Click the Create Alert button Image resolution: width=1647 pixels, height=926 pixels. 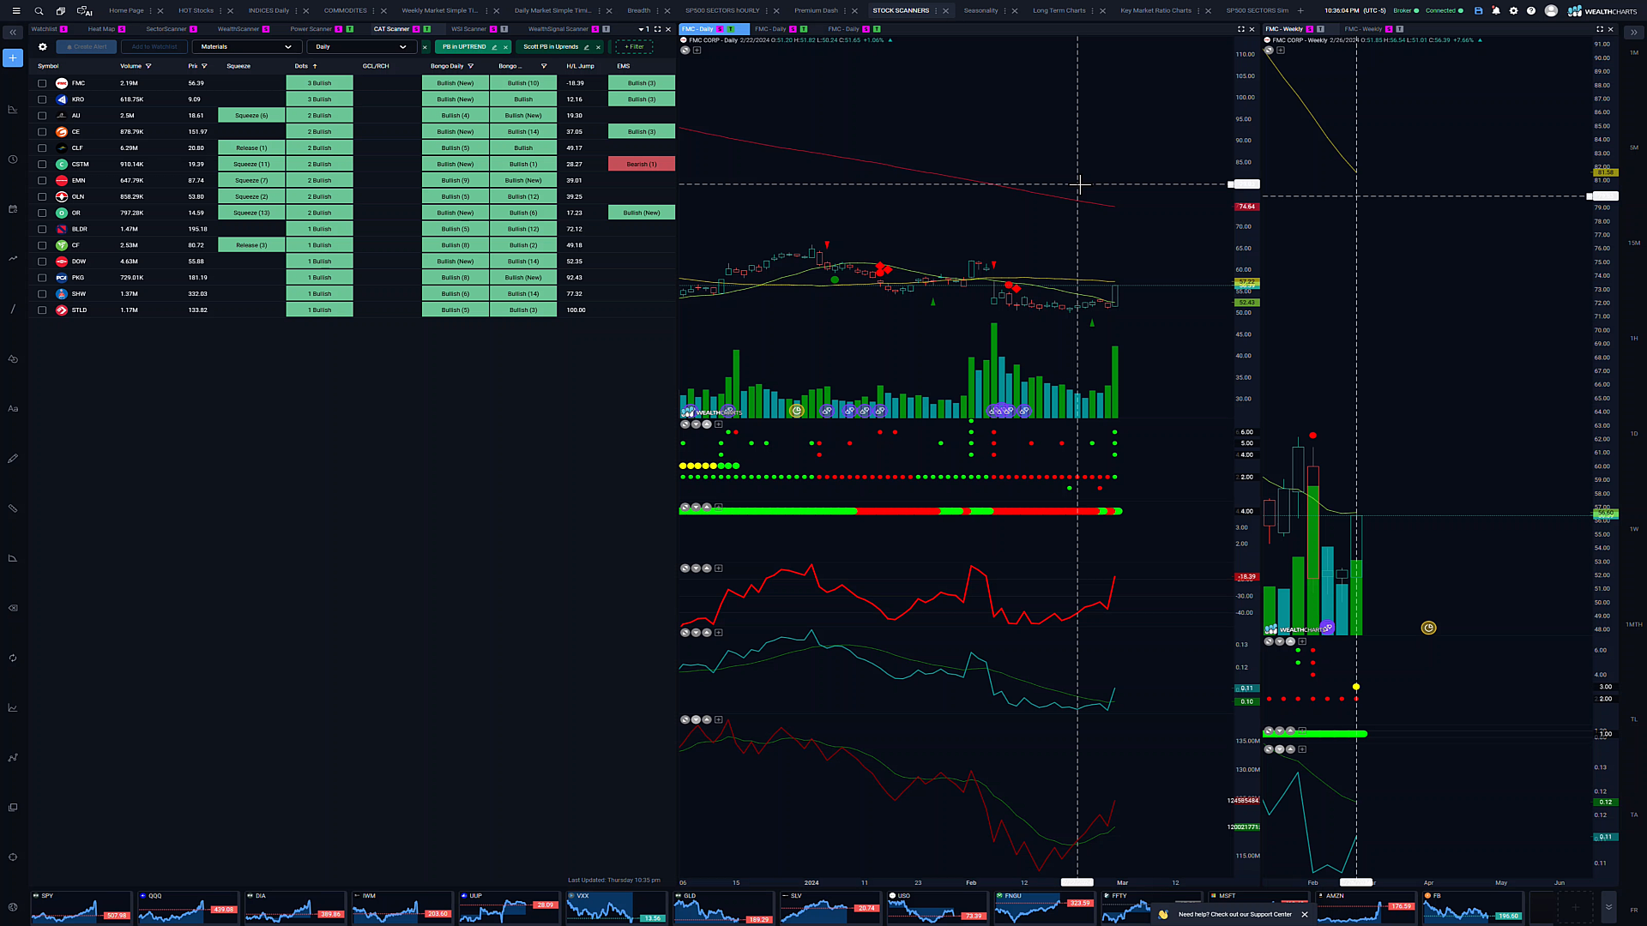(x=87, y=47)
